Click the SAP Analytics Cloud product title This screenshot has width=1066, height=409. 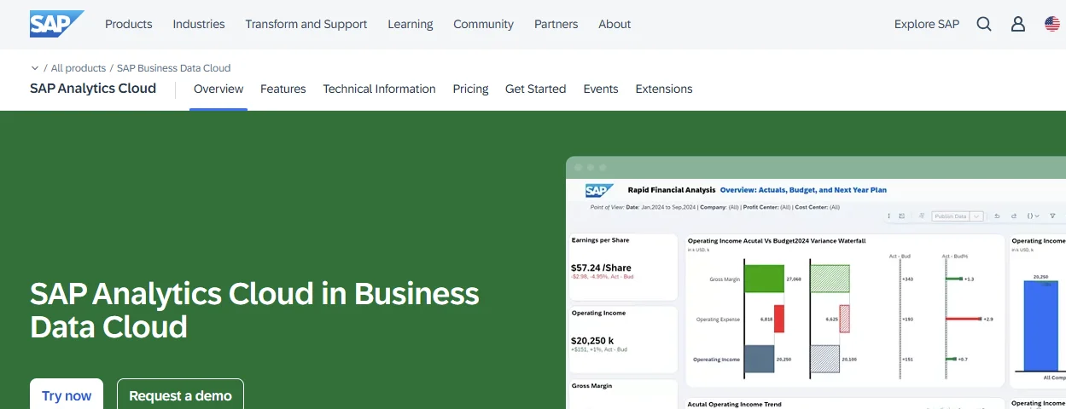point(93,89)
